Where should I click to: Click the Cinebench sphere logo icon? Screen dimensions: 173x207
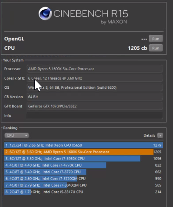(45, 13)
